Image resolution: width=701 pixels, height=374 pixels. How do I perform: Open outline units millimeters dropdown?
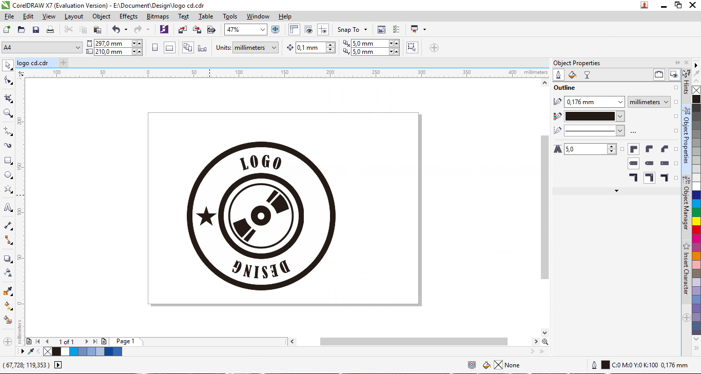[666, 102]
